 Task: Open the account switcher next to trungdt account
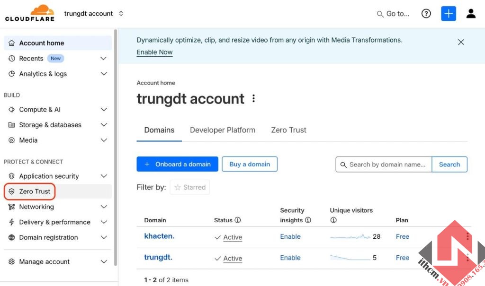click(x=121, y=13)
